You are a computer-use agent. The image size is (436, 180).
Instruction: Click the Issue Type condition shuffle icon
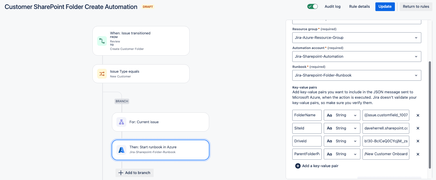pyautogui.click(x=102, y=74)
